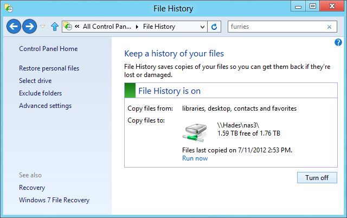
Task: Click the 'Keep a history of your files' heading
Action: (x=174, y=54)
